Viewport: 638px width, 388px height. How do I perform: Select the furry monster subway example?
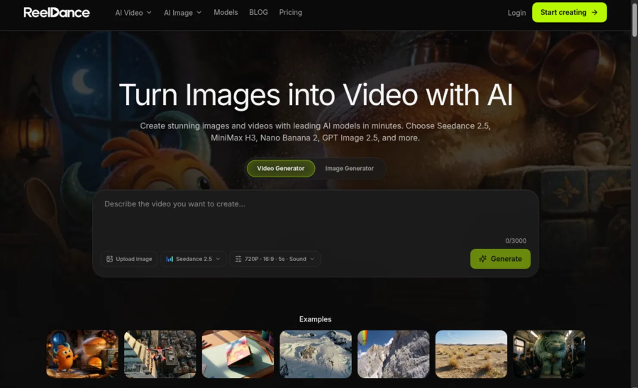pyautogui.click(x=549, y=354)
